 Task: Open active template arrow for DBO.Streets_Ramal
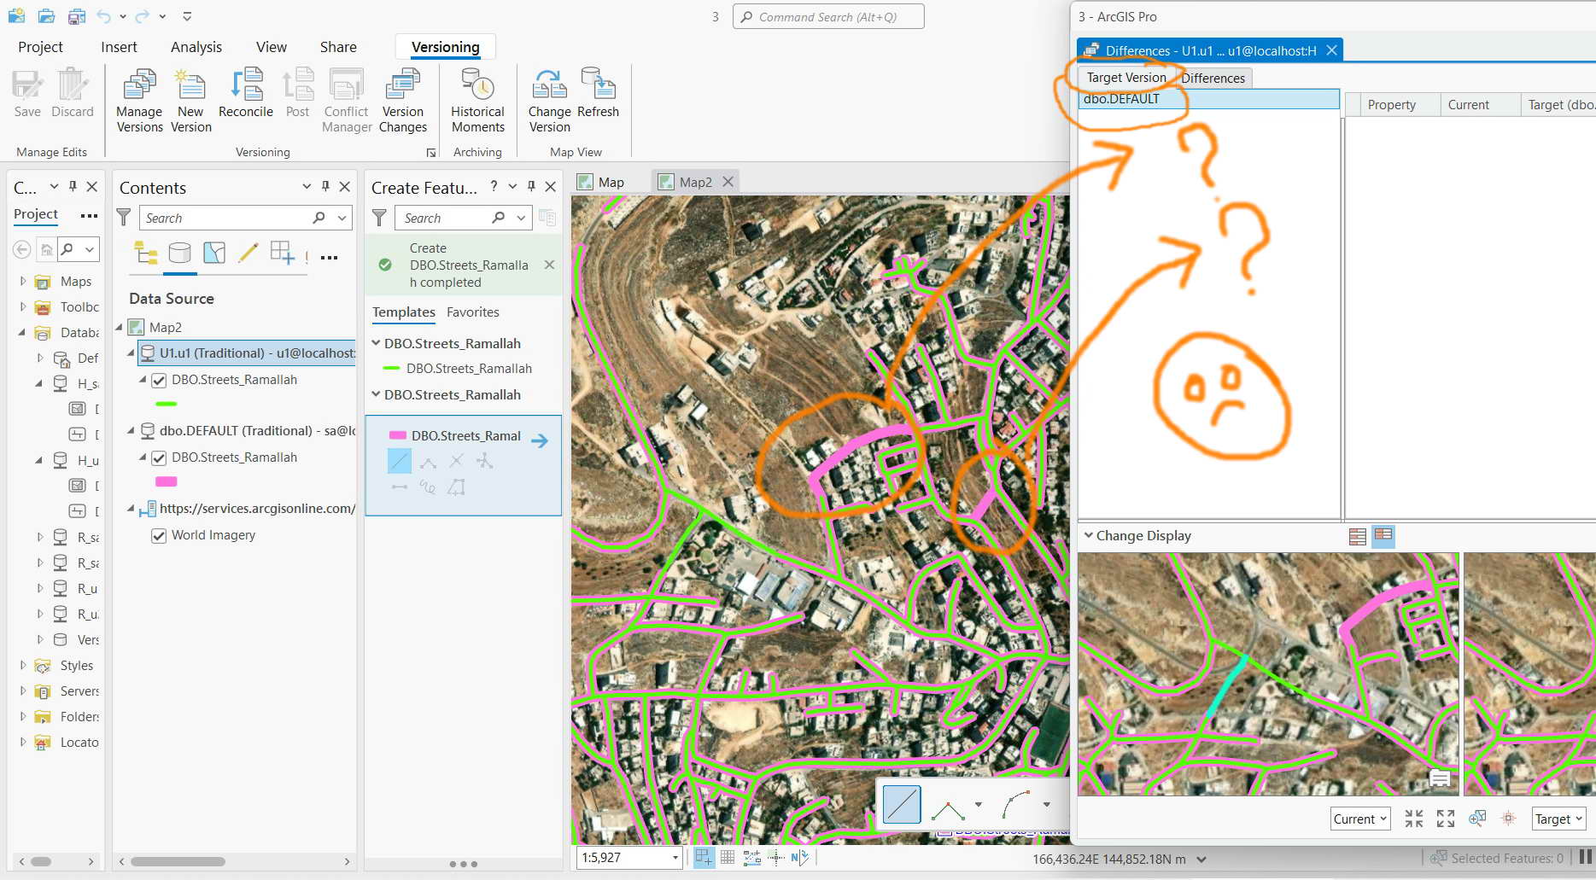(x=540, y=440)
